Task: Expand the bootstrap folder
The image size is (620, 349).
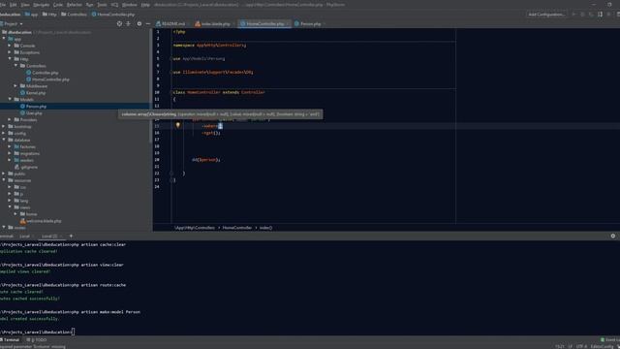Action: [x=4, y=126]
